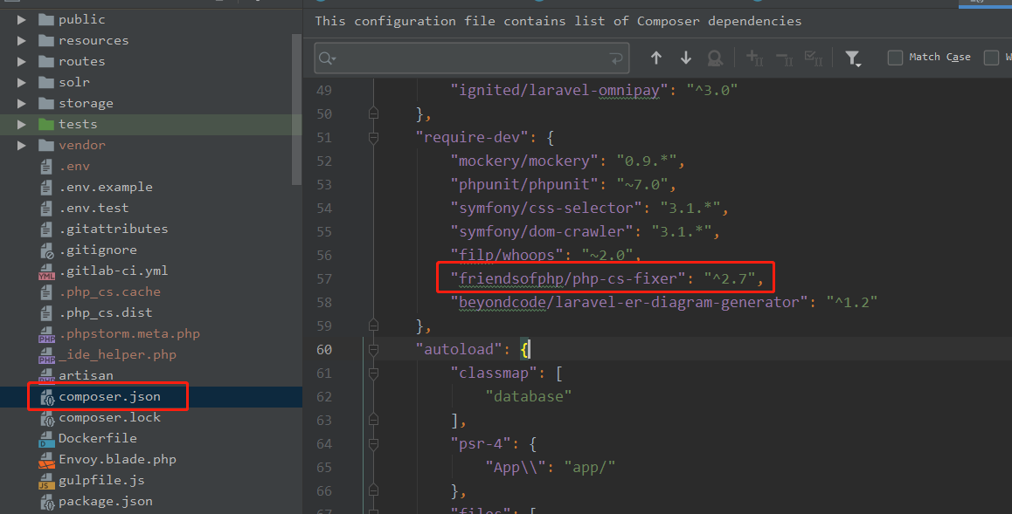Viewport: 1012px width, 514px height.
Task: Collapse the psr-4 block fold marker
Action: 373,444
